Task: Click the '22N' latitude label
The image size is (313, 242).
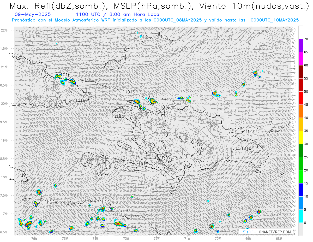Action: click(4, 30)
